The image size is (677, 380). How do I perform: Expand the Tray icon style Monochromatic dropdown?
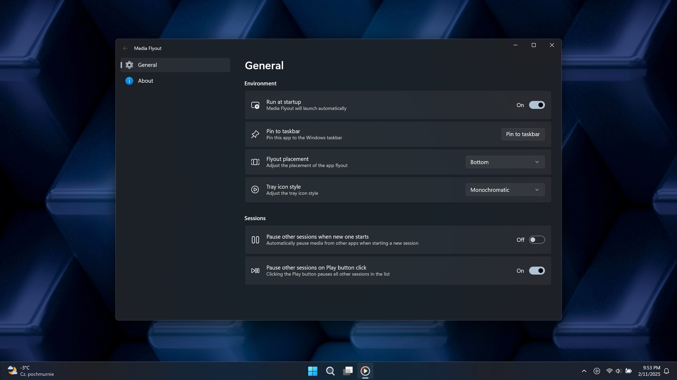pos(505,190)
